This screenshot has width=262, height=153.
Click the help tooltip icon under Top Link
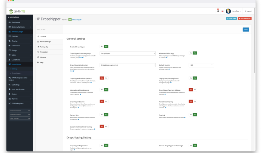click(x=185, y=118)
